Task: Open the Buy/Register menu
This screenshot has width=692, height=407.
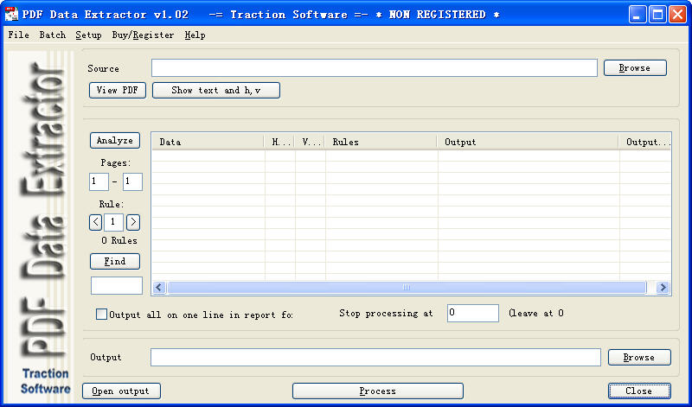Action: [143, 35]
